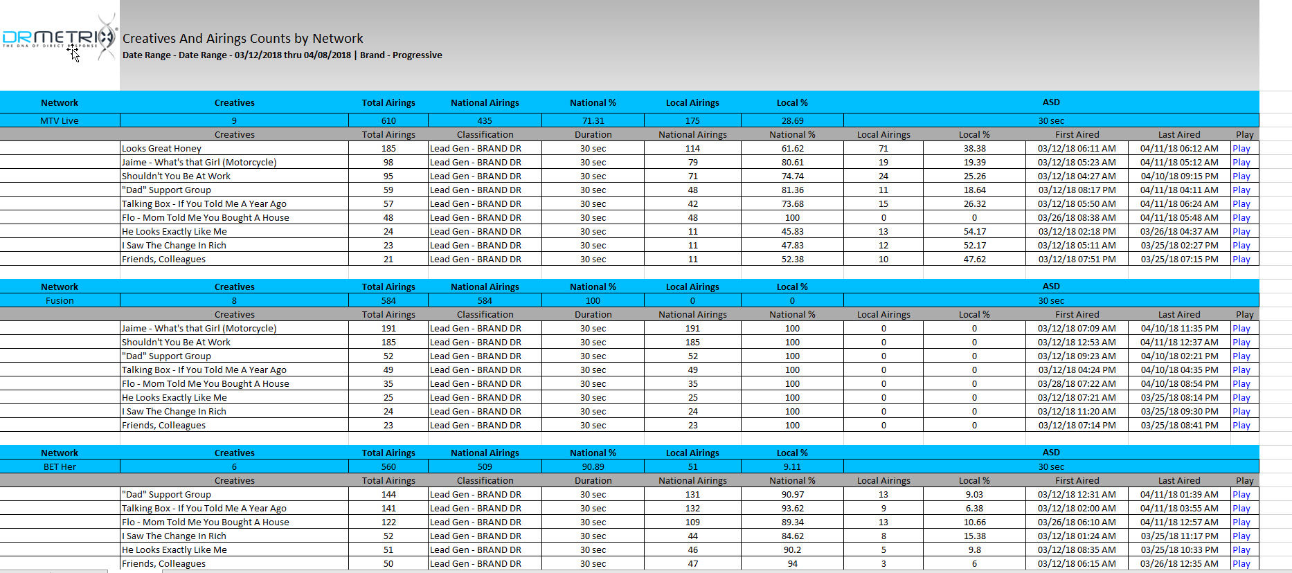This screenshot has height=573, width=1292.
Task: Select the Looks Great Honey creative name
Action: click(x=161, y=148)
